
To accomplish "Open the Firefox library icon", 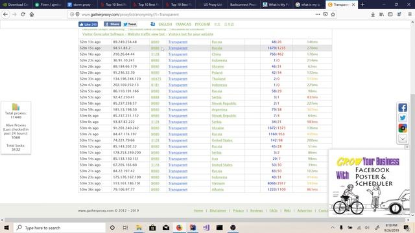I will tap(381, 14).
